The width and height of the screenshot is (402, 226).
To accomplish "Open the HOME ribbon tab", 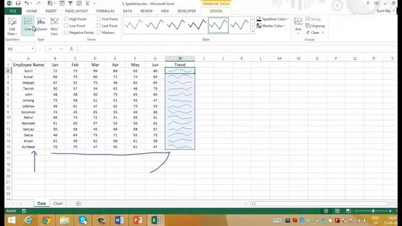I will 32,11.
